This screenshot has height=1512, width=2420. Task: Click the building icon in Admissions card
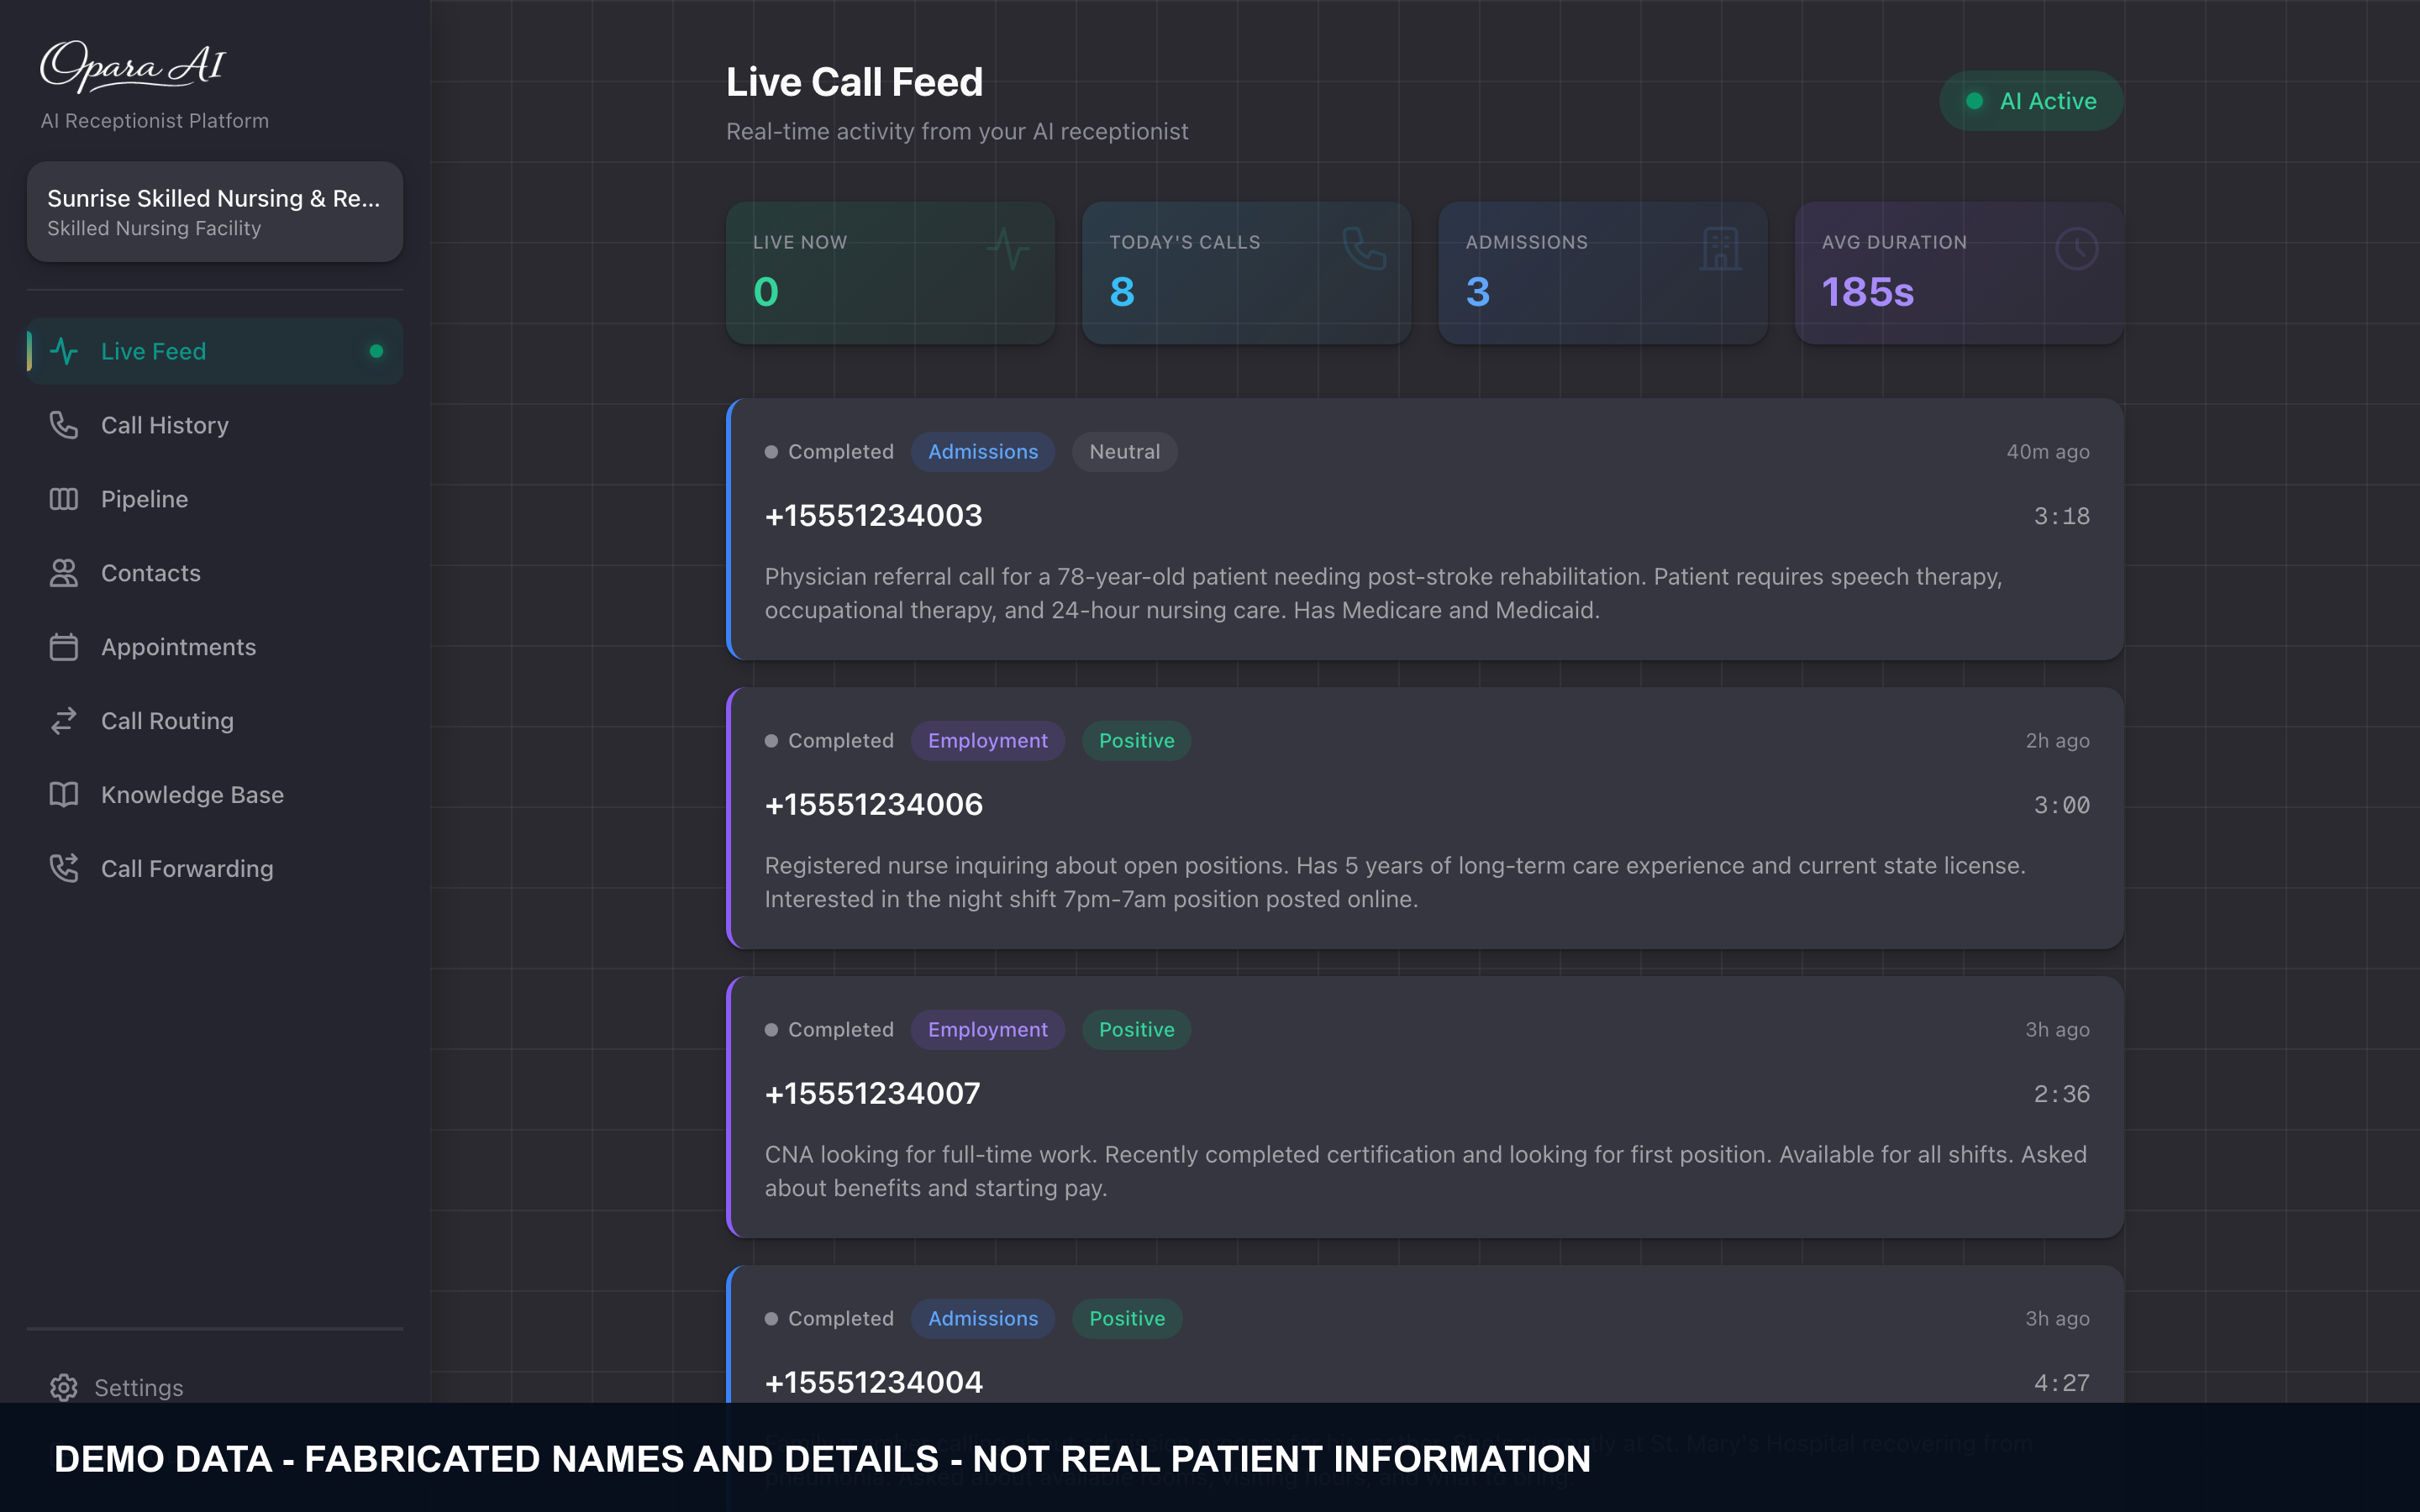click(1720, 248)
